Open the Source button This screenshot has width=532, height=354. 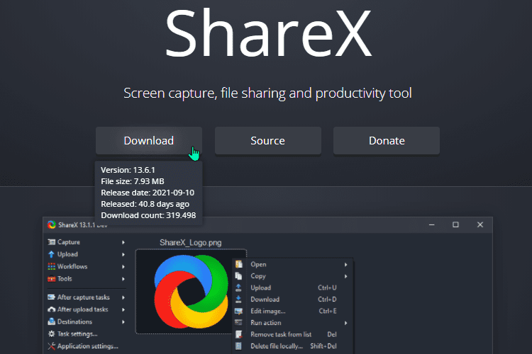[267, 141]
